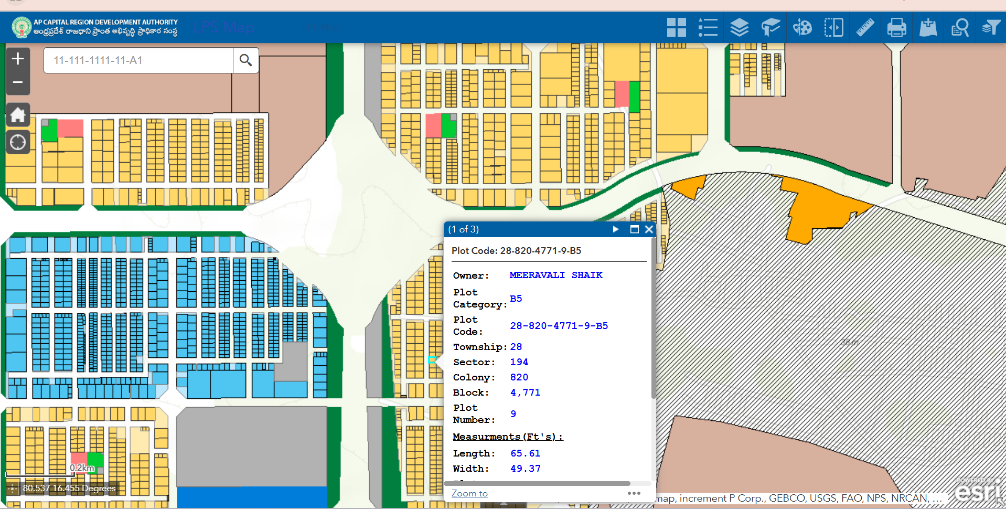The height and width of the screenshot is (509, 1006).
Task: Toggle the find my location control
Action: [18, 142]
